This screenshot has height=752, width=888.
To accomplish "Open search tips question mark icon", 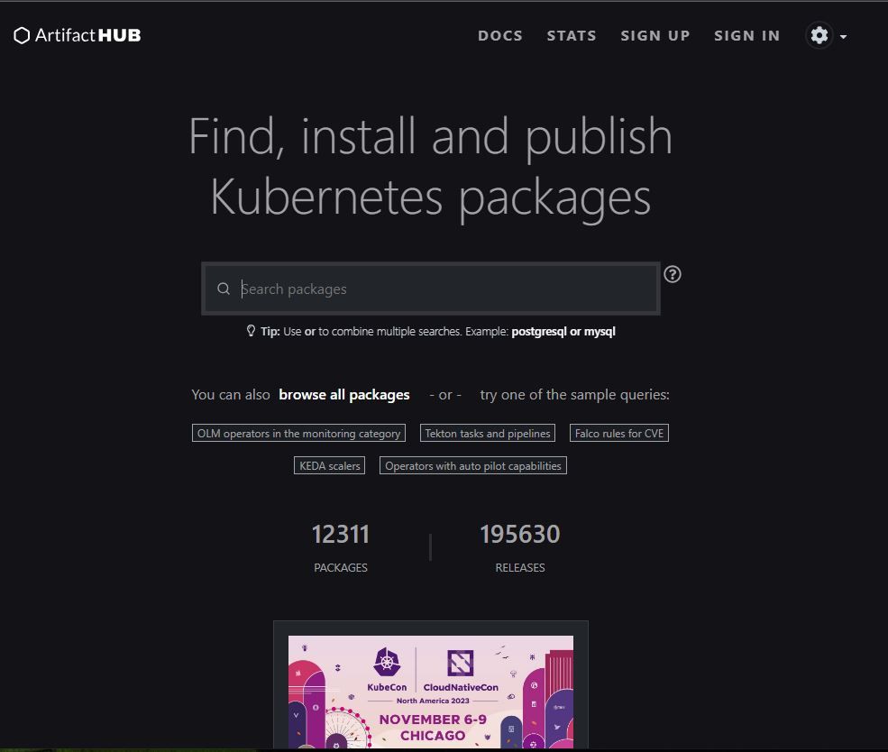I will click(x=673, y=274).
